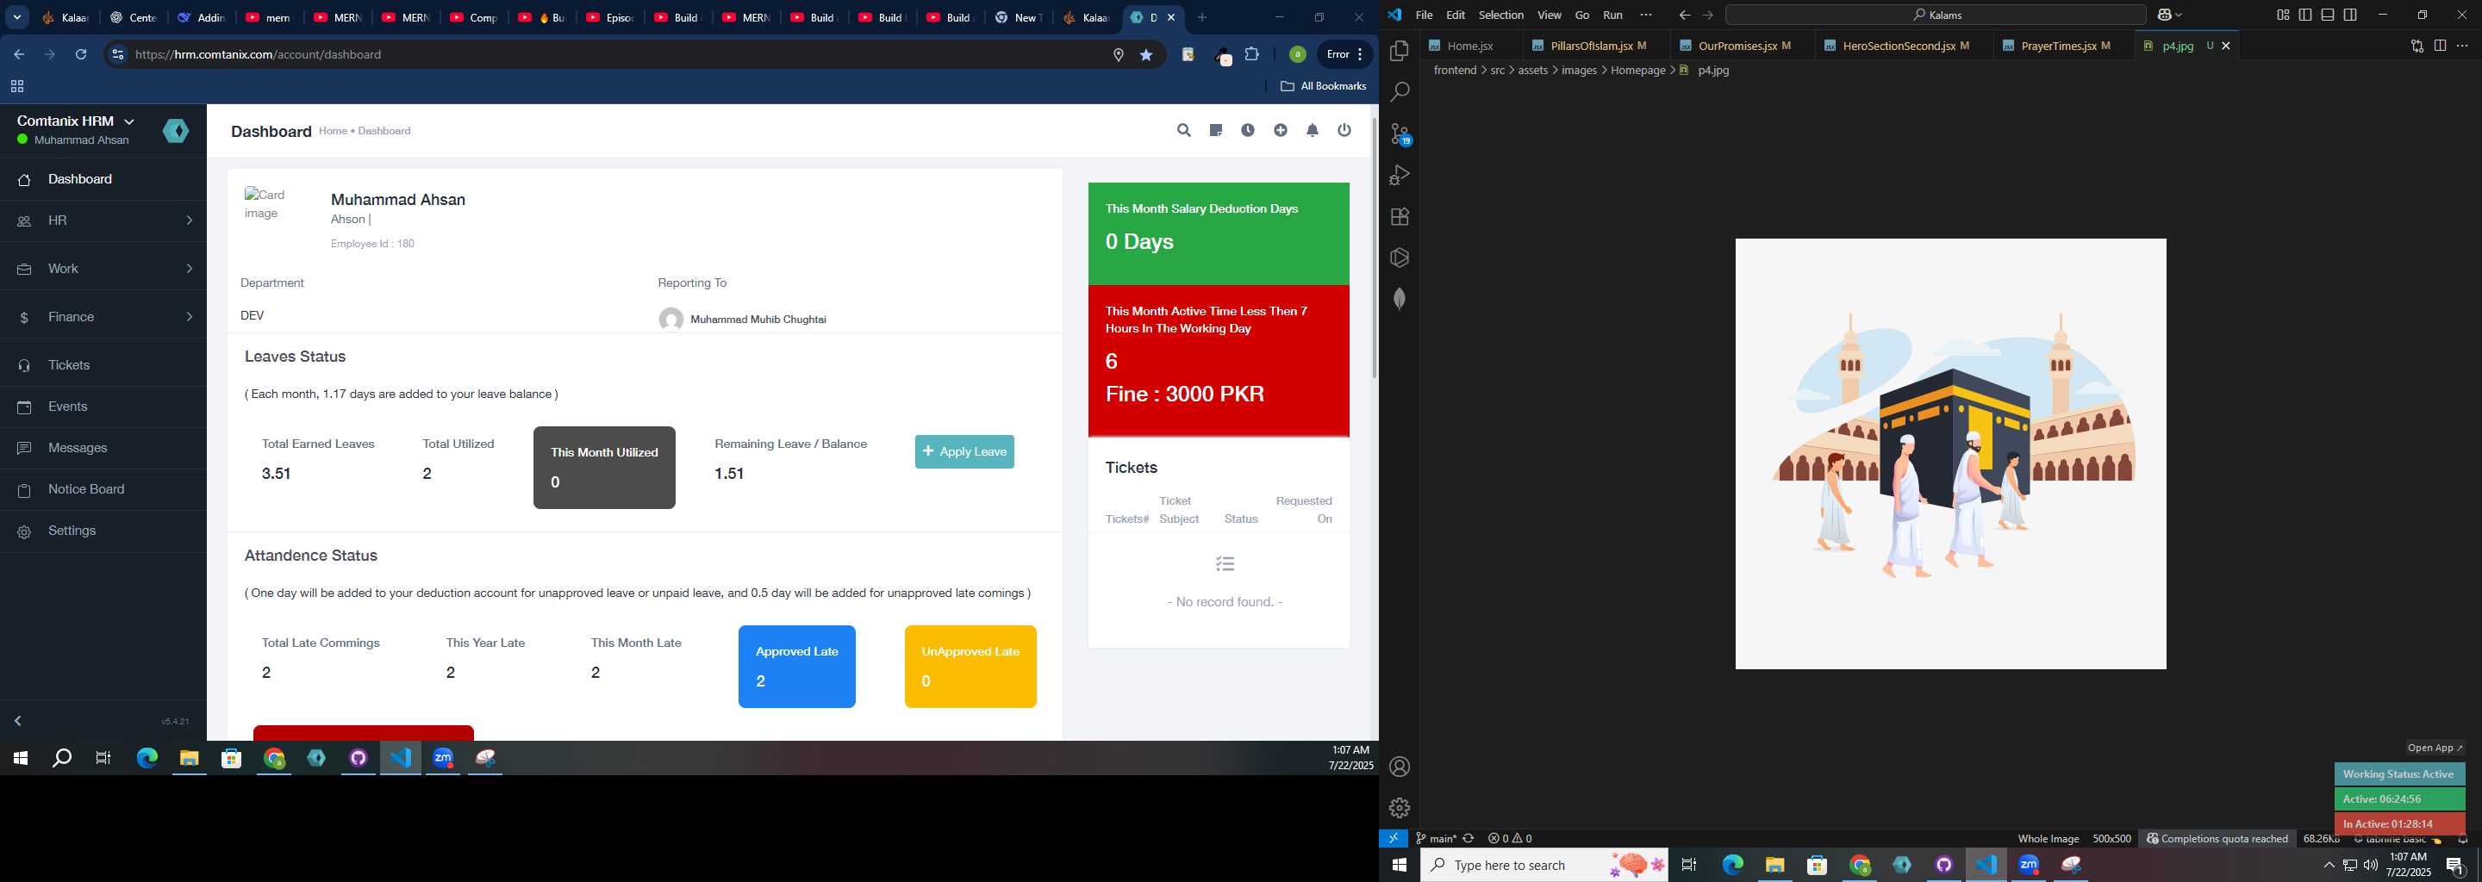Click Open App button above status widget
Image resolution: width=2482 pixels, height=882 pixels.
tap(2434, 748)
